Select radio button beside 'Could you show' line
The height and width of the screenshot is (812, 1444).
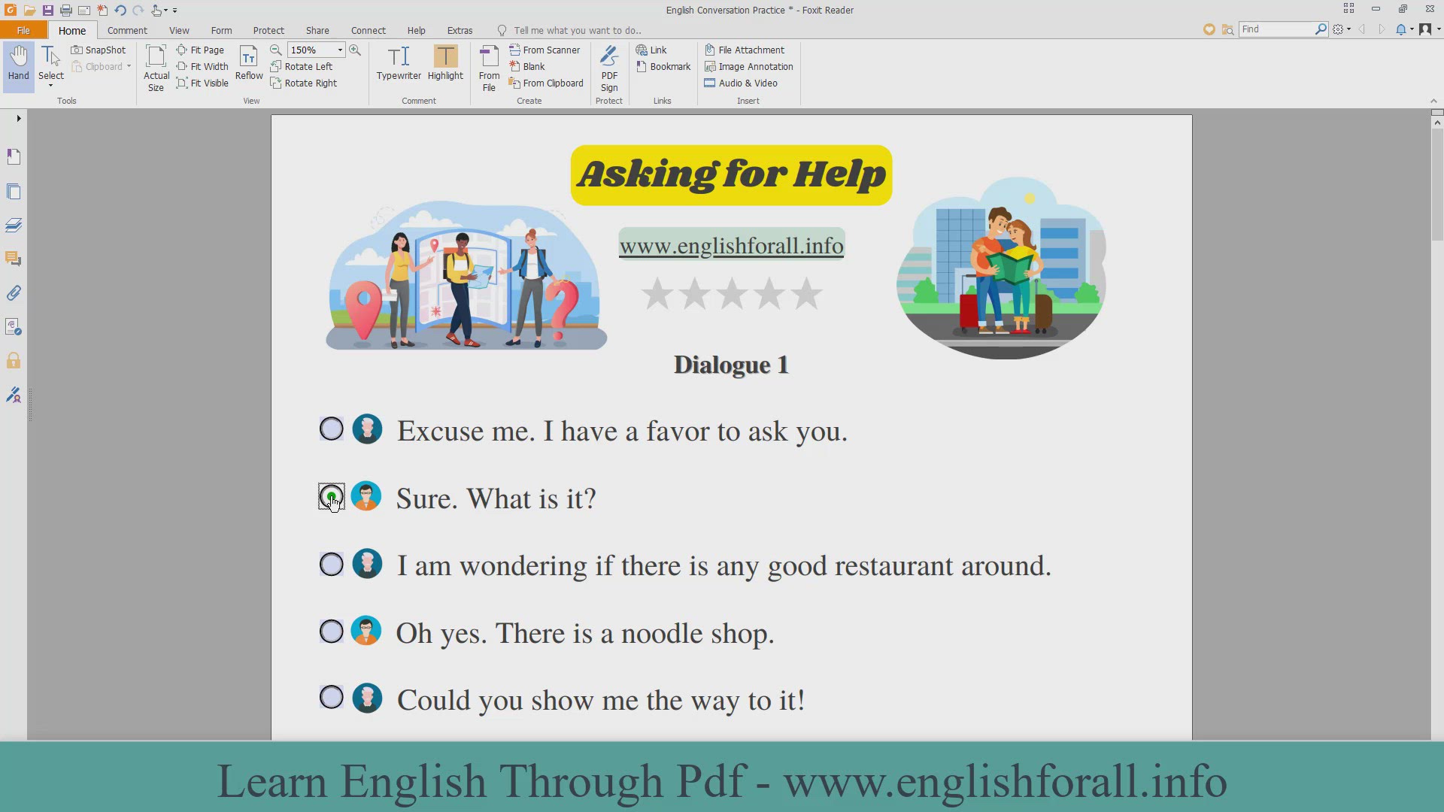332,698
